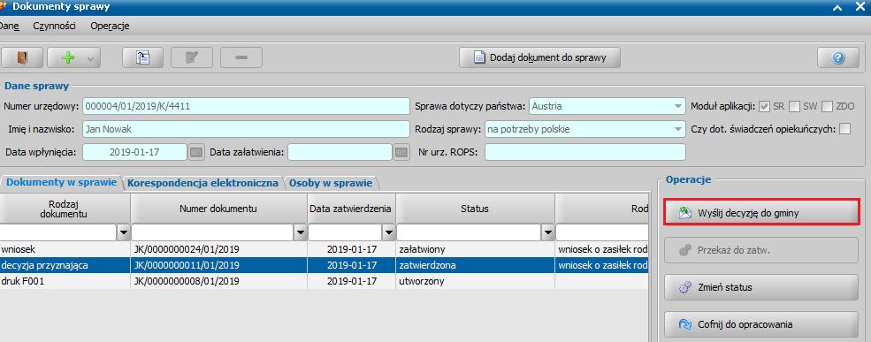Open the Operacje menu
Screen dimensions: 871x342
click(110, 27)
